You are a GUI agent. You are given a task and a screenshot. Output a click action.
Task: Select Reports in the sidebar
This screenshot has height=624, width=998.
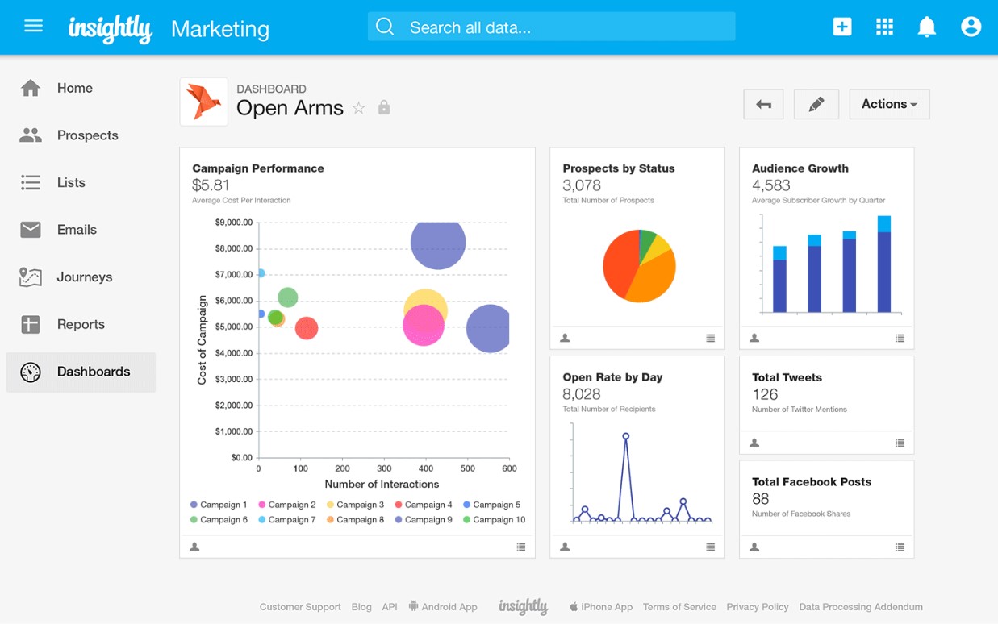click(82, 324)
